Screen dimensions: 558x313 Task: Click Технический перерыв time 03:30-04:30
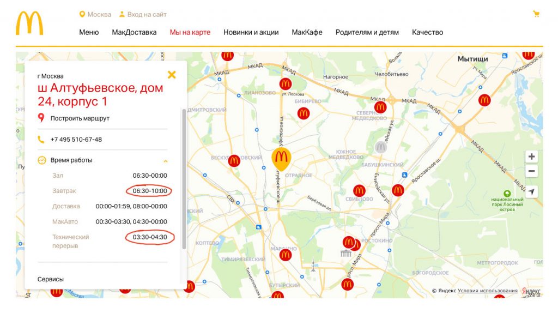tap(150, 237)
